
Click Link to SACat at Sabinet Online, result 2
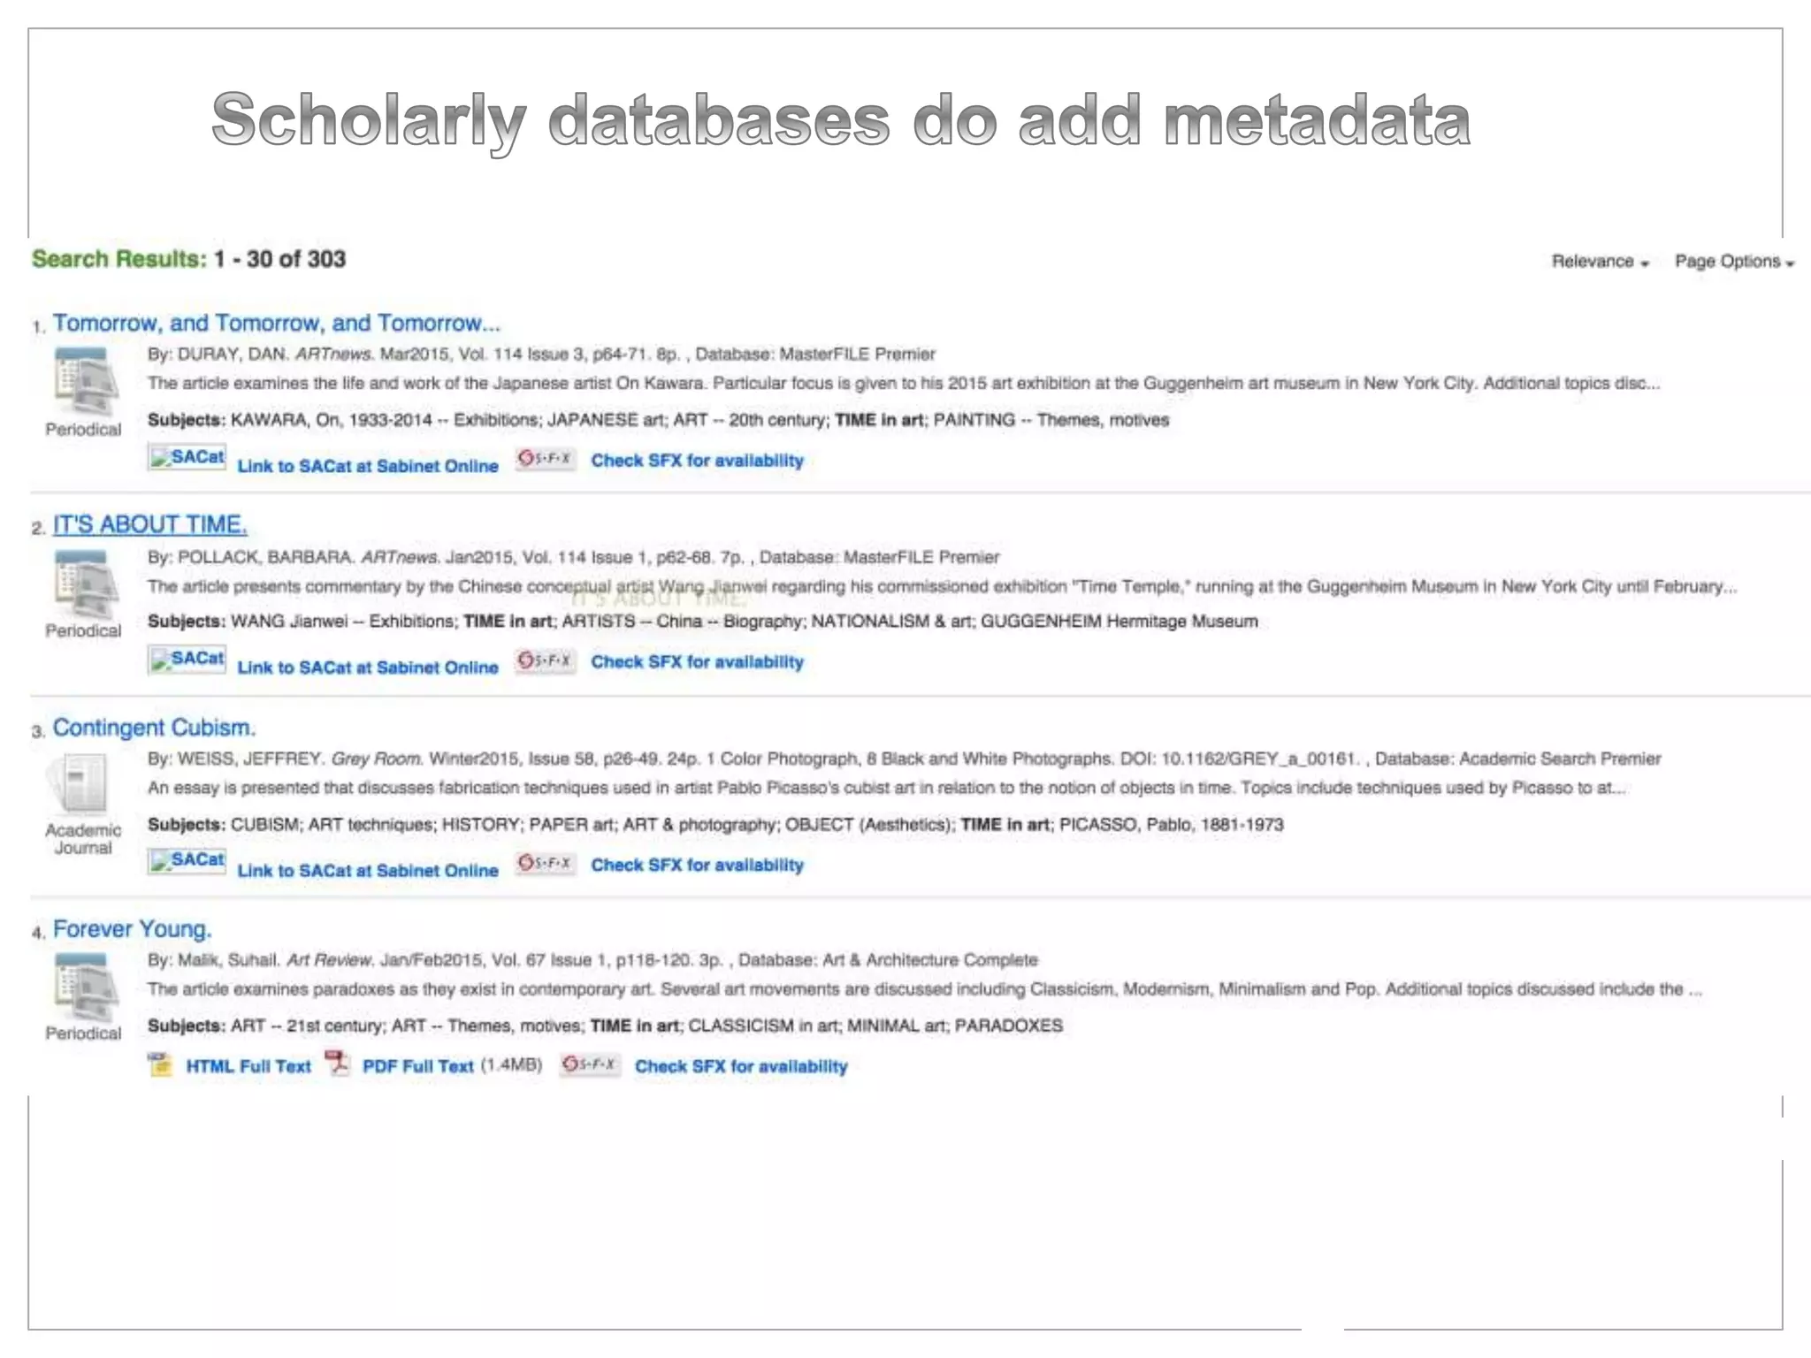coord(368,668)
